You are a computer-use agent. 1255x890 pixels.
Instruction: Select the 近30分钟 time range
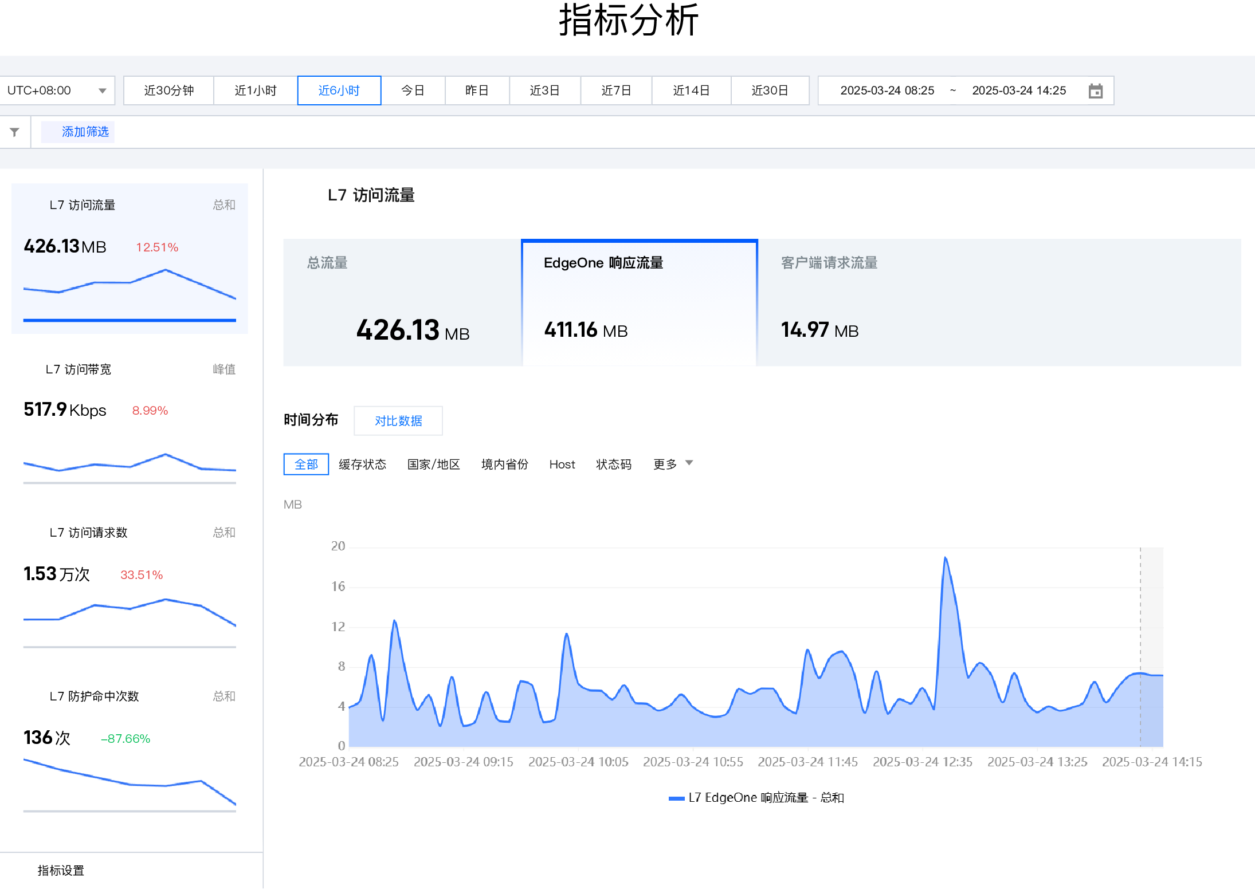click(168, 90)
